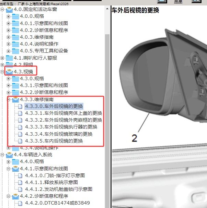Viewport: 207px width, 208px height.
Task: Select the 4.3.视镜 label
Action: click(23, 72)
